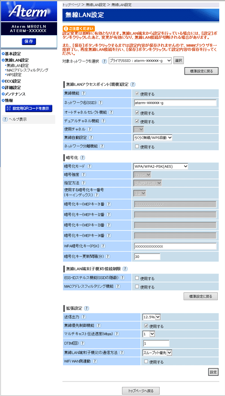Viewport: 225px width, 396px height.
Task: Open help icon for 送信出力
Action: [83, 317]
